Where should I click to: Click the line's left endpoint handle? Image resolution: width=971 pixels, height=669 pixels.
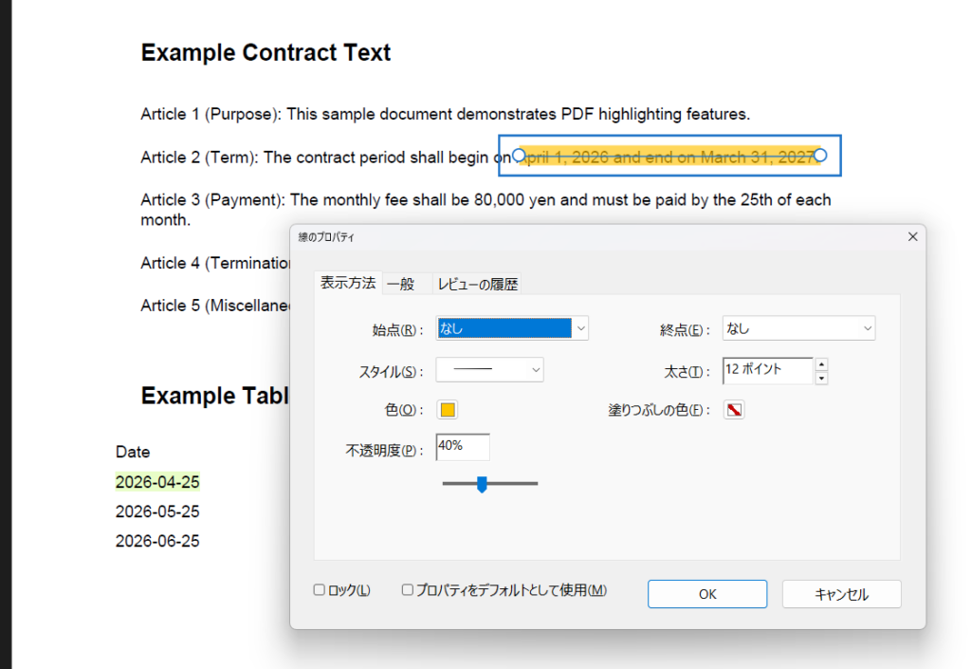[x=519, y=155]
